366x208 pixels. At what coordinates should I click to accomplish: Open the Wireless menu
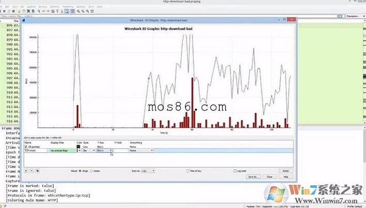point(81,7)
